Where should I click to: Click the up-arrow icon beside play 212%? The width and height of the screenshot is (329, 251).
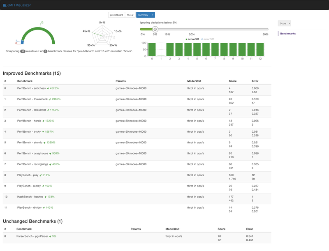tap(40, 175)
